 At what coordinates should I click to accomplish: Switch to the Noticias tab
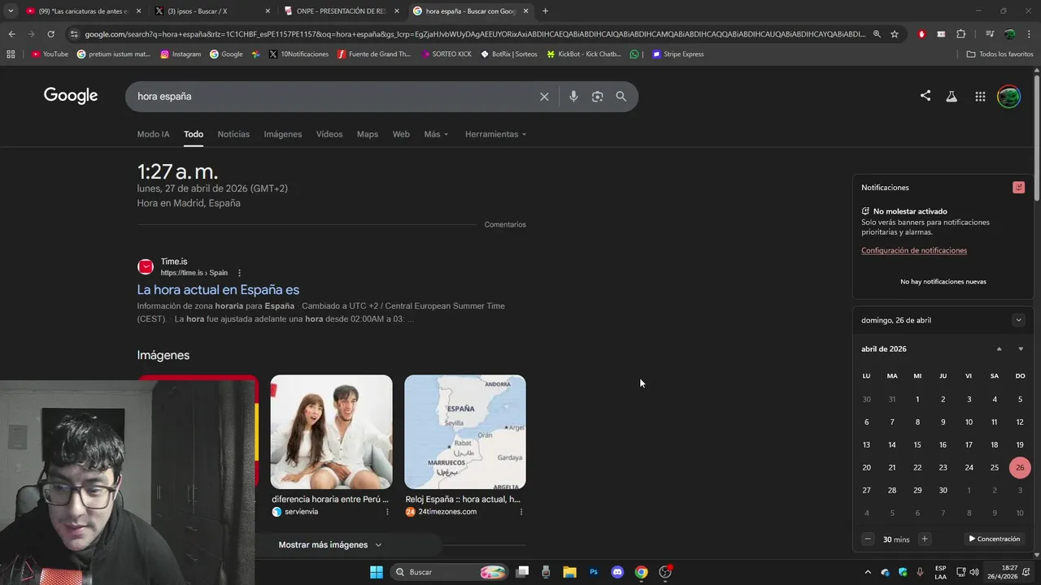(233, 134)
